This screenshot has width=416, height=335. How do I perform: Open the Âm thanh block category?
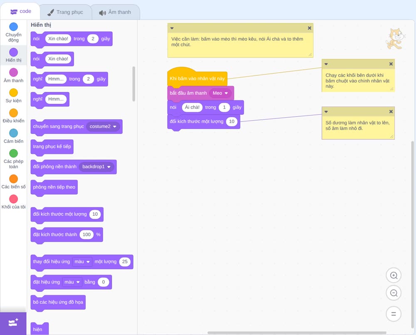coord(14,75)
